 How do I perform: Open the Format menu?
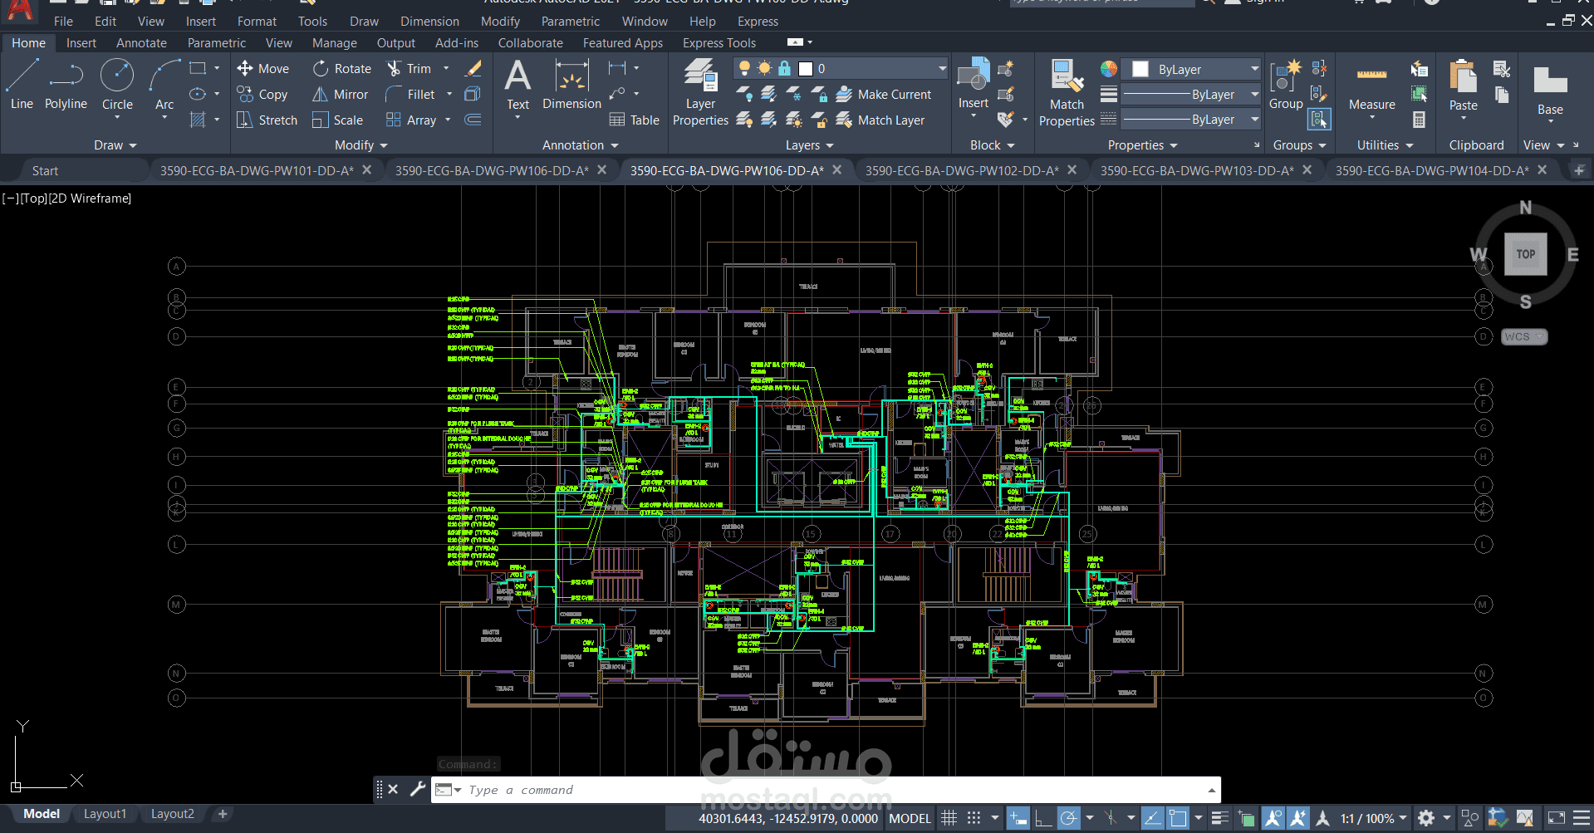pyautogui.click(x=257, y=22)
